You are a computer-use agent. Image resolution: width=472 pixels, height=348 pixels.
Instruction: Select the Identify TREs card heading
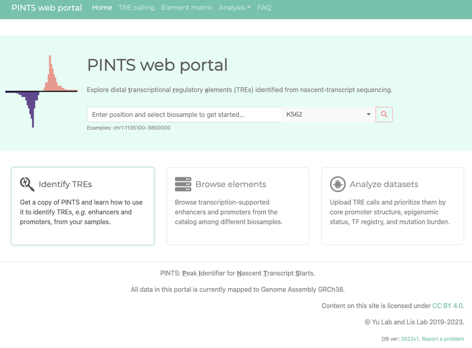coord(65,184)
